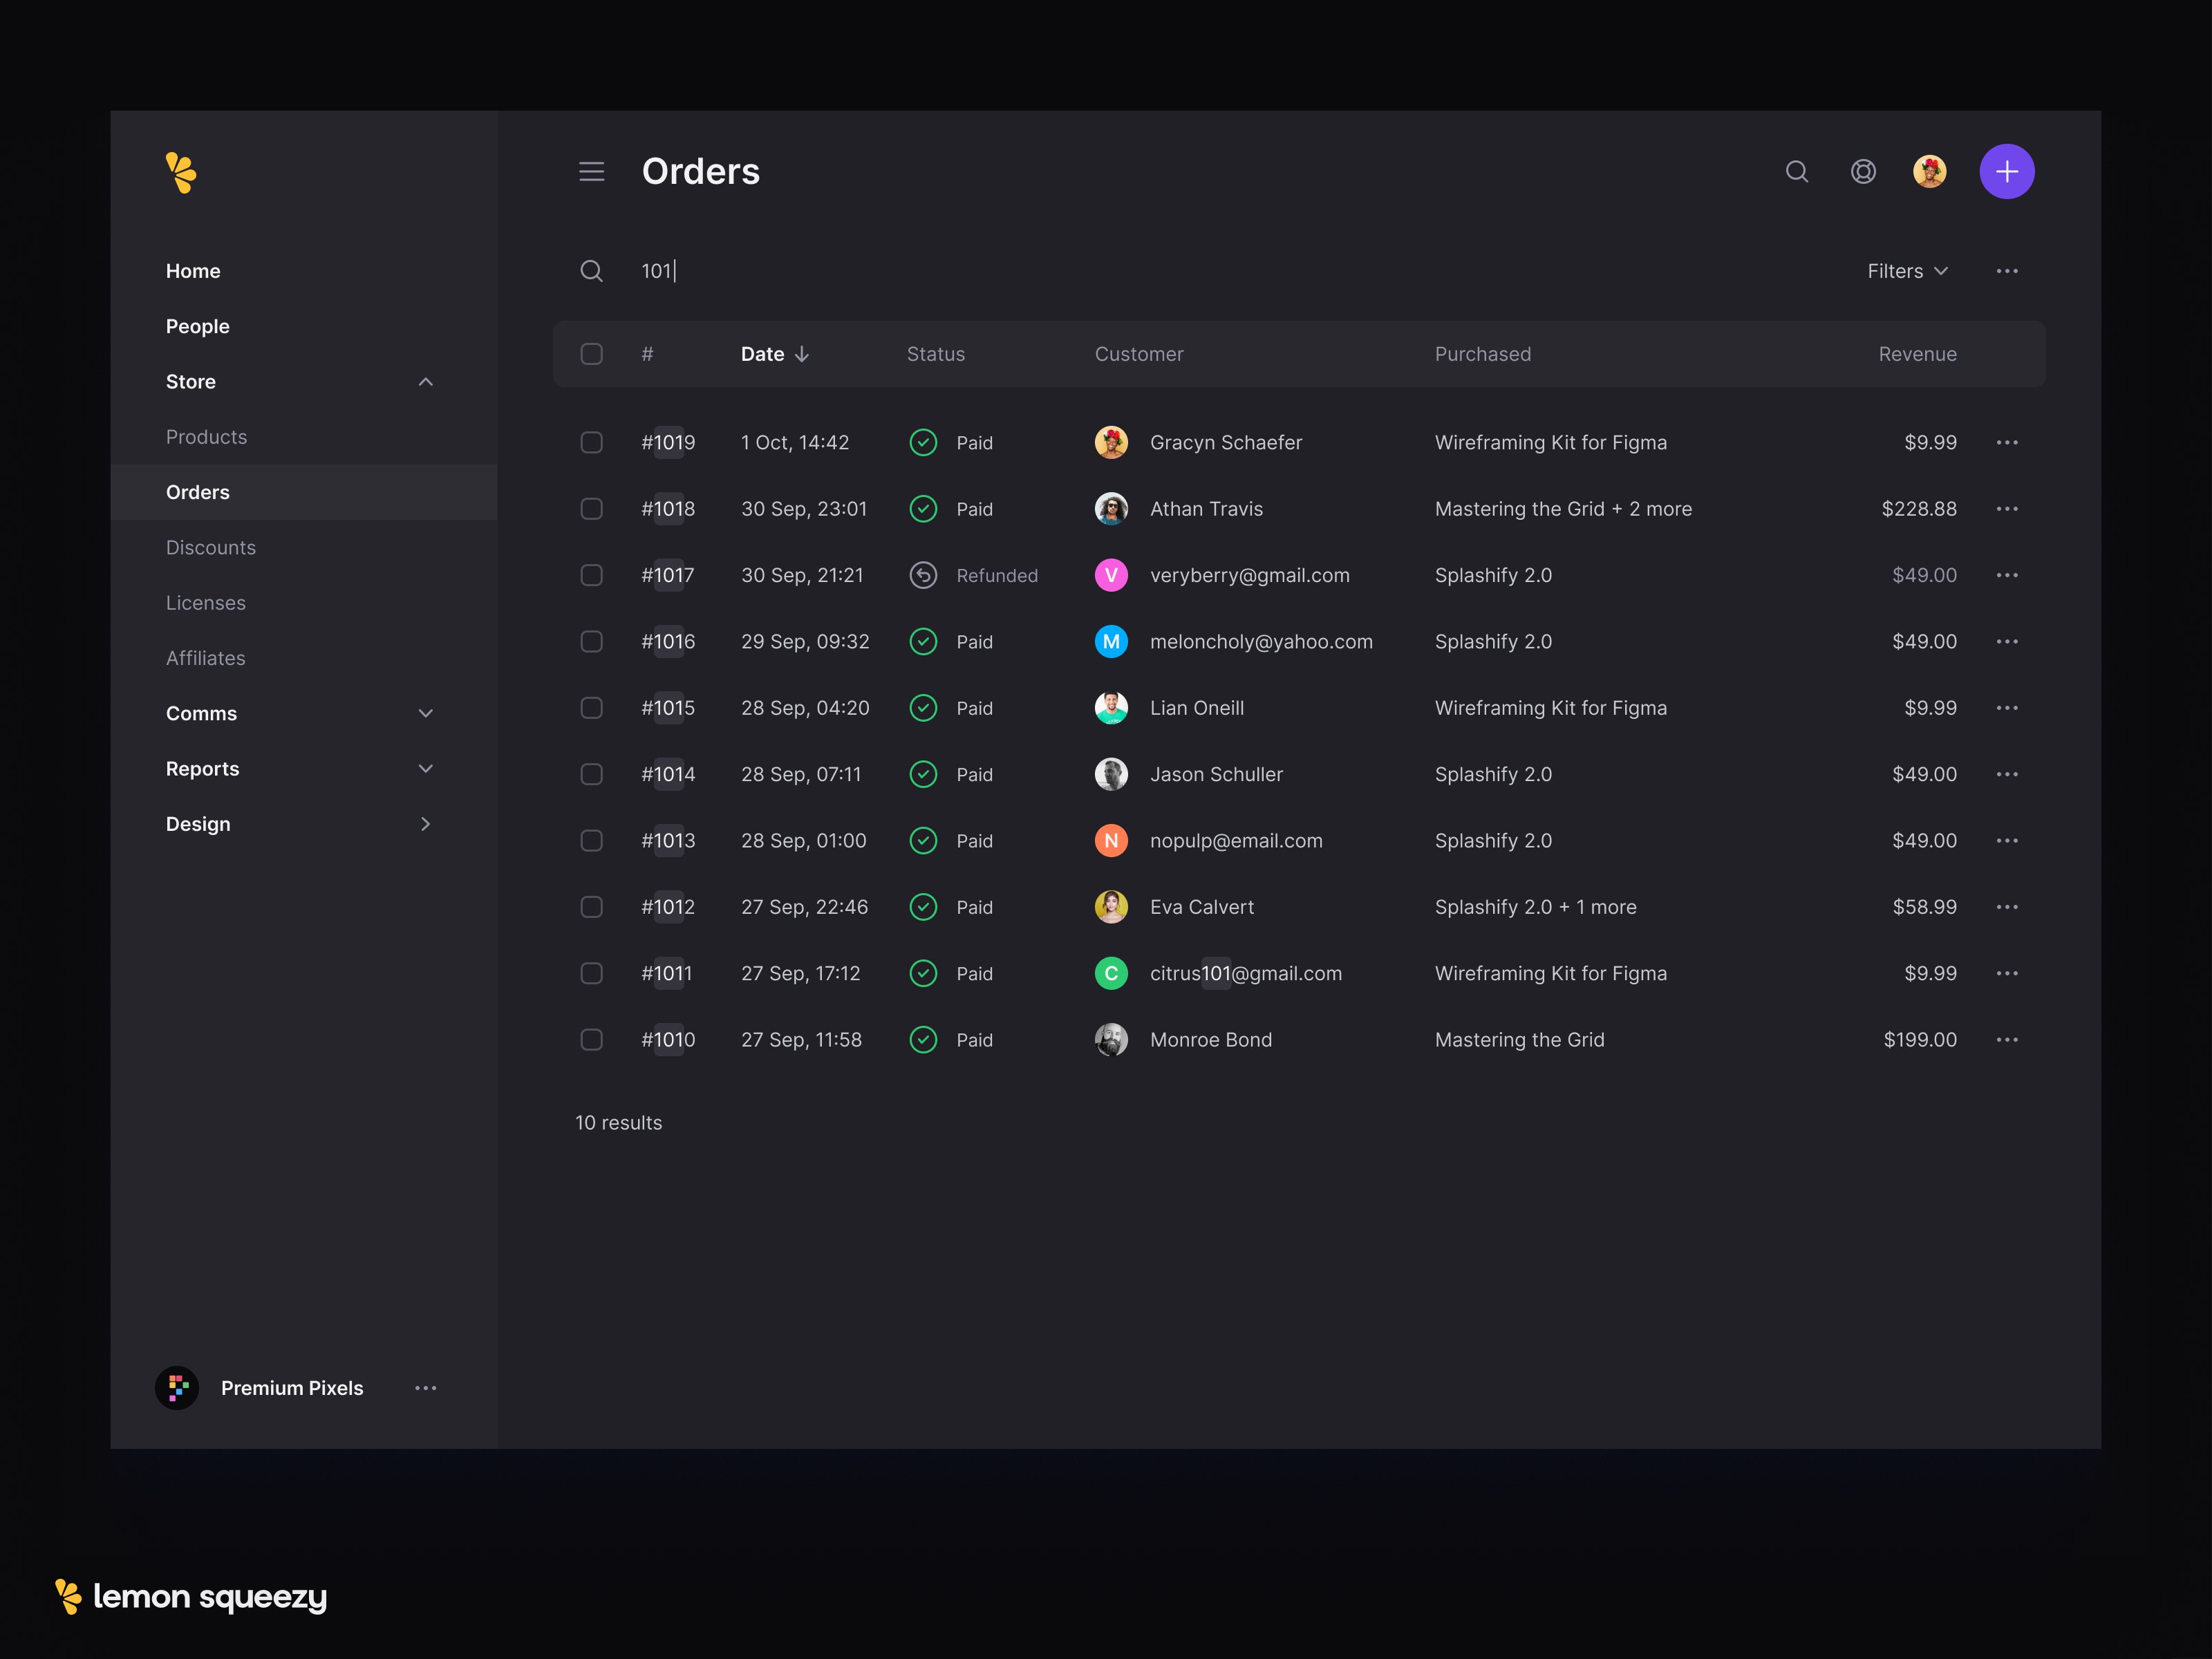
Task: Open the Filters dropdown
Action: [x=1908, y=271]
